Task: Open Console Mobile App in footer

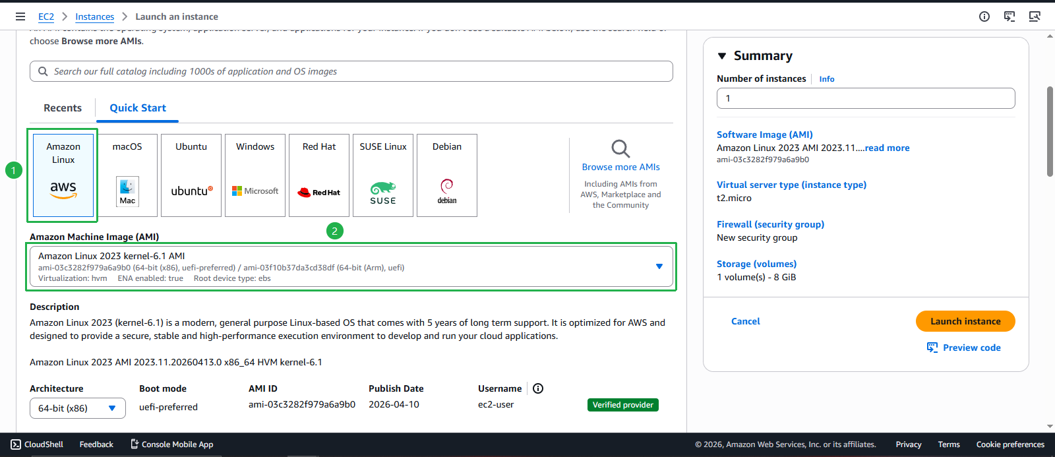Action: 171,444
